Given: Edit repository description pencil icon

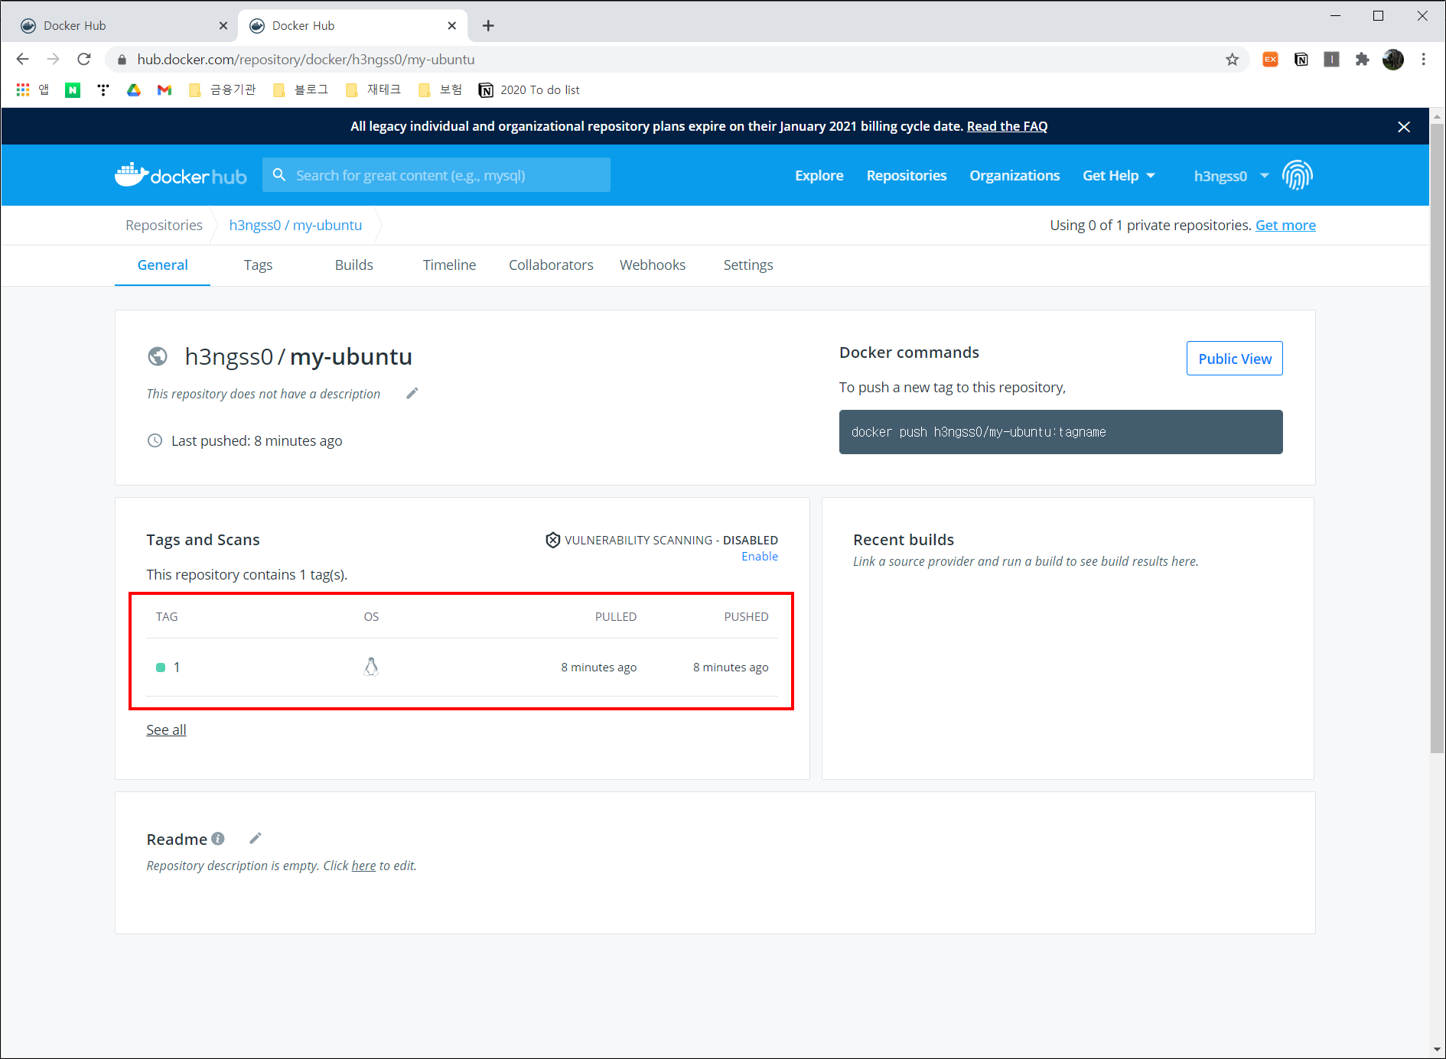Looking at the screenshot, I should 412,393.
